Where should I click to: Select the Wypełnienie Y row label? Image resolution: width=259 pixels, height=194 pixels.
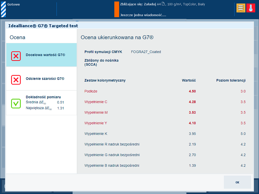tap(96, 123)
